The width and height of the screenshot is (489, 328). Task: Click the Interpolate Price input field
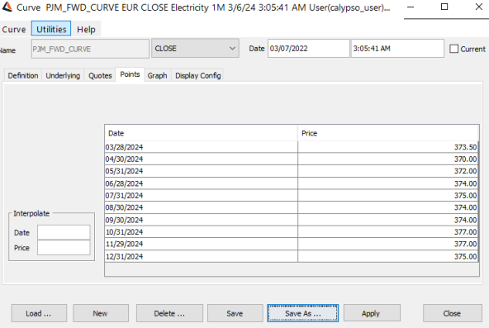click(64, 248)
